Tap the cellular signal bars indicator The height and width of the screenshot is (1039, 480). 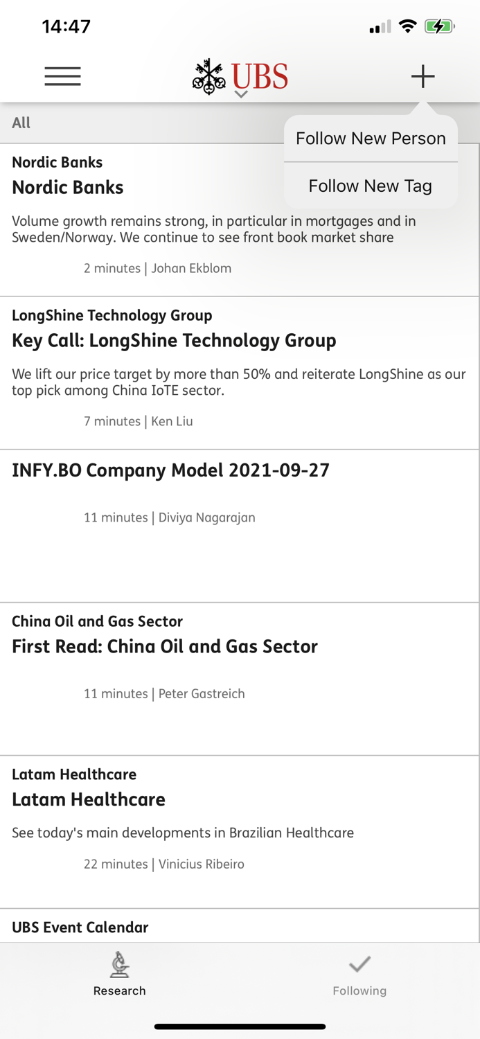[x=379, y=26]
